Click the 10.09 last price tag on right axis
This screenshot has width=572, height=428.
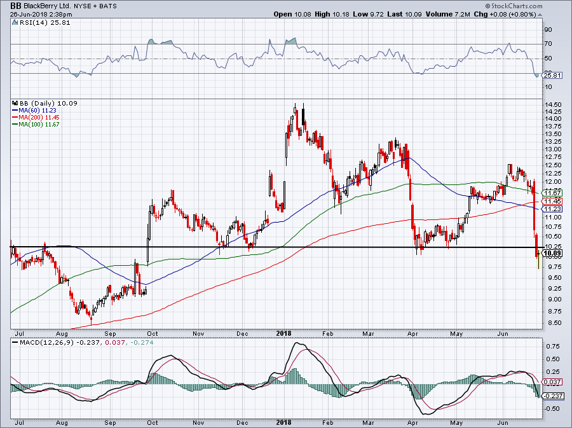(x=552, y=253)
